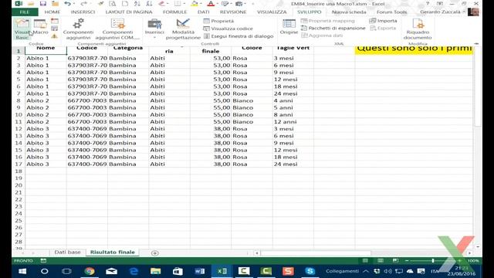Click Esegui finestra di dialogo

(239, 36)
